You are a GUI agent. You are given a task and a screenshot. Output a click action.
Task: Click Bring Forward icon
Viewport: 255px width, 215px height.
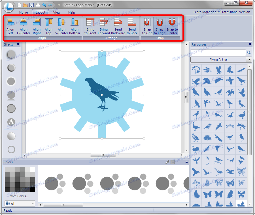[x=104, y=26]
